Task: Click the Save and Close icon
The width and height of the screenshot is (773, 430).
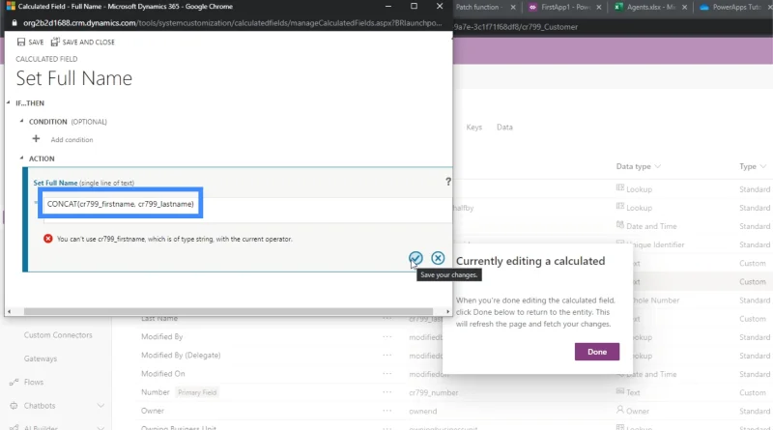Action: pos(55,42)
